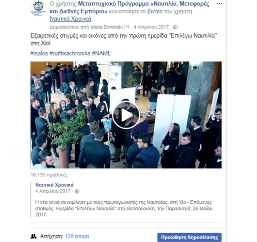
Task: Open the #isalos hashtag
Action: click(39, 53)
